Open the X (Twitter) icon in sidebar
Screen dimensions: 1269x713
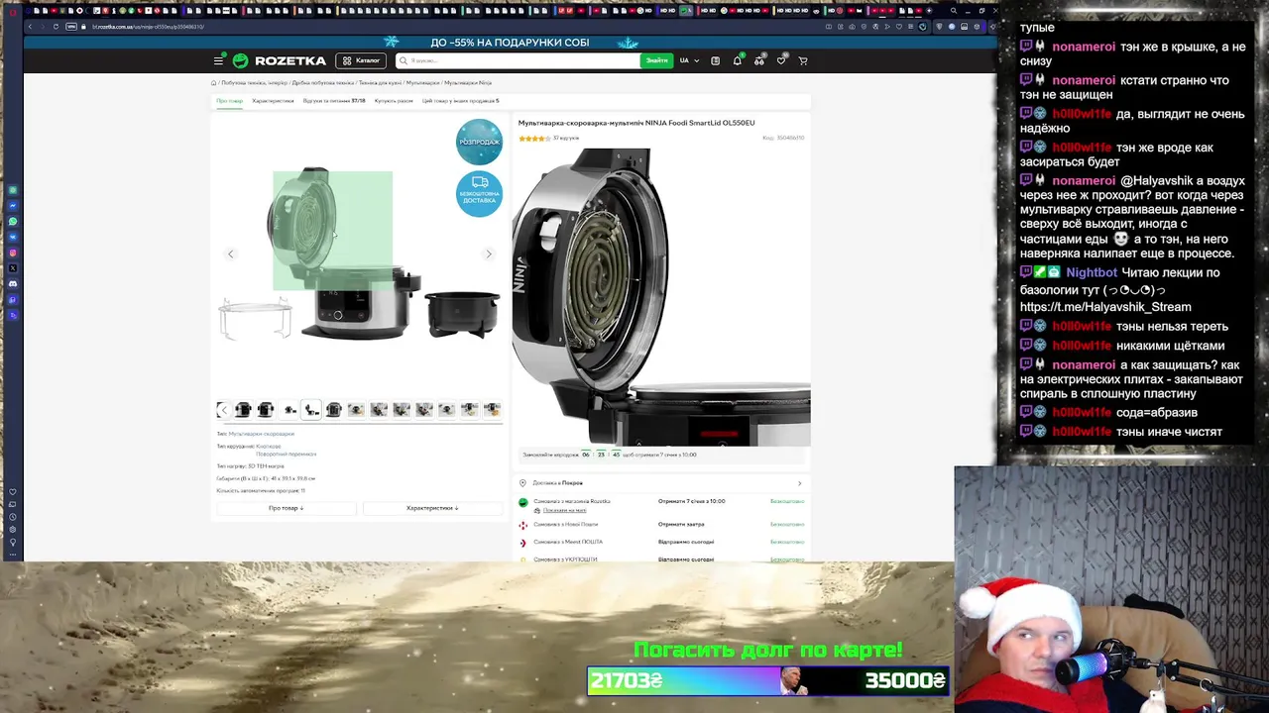coord(13,268)
